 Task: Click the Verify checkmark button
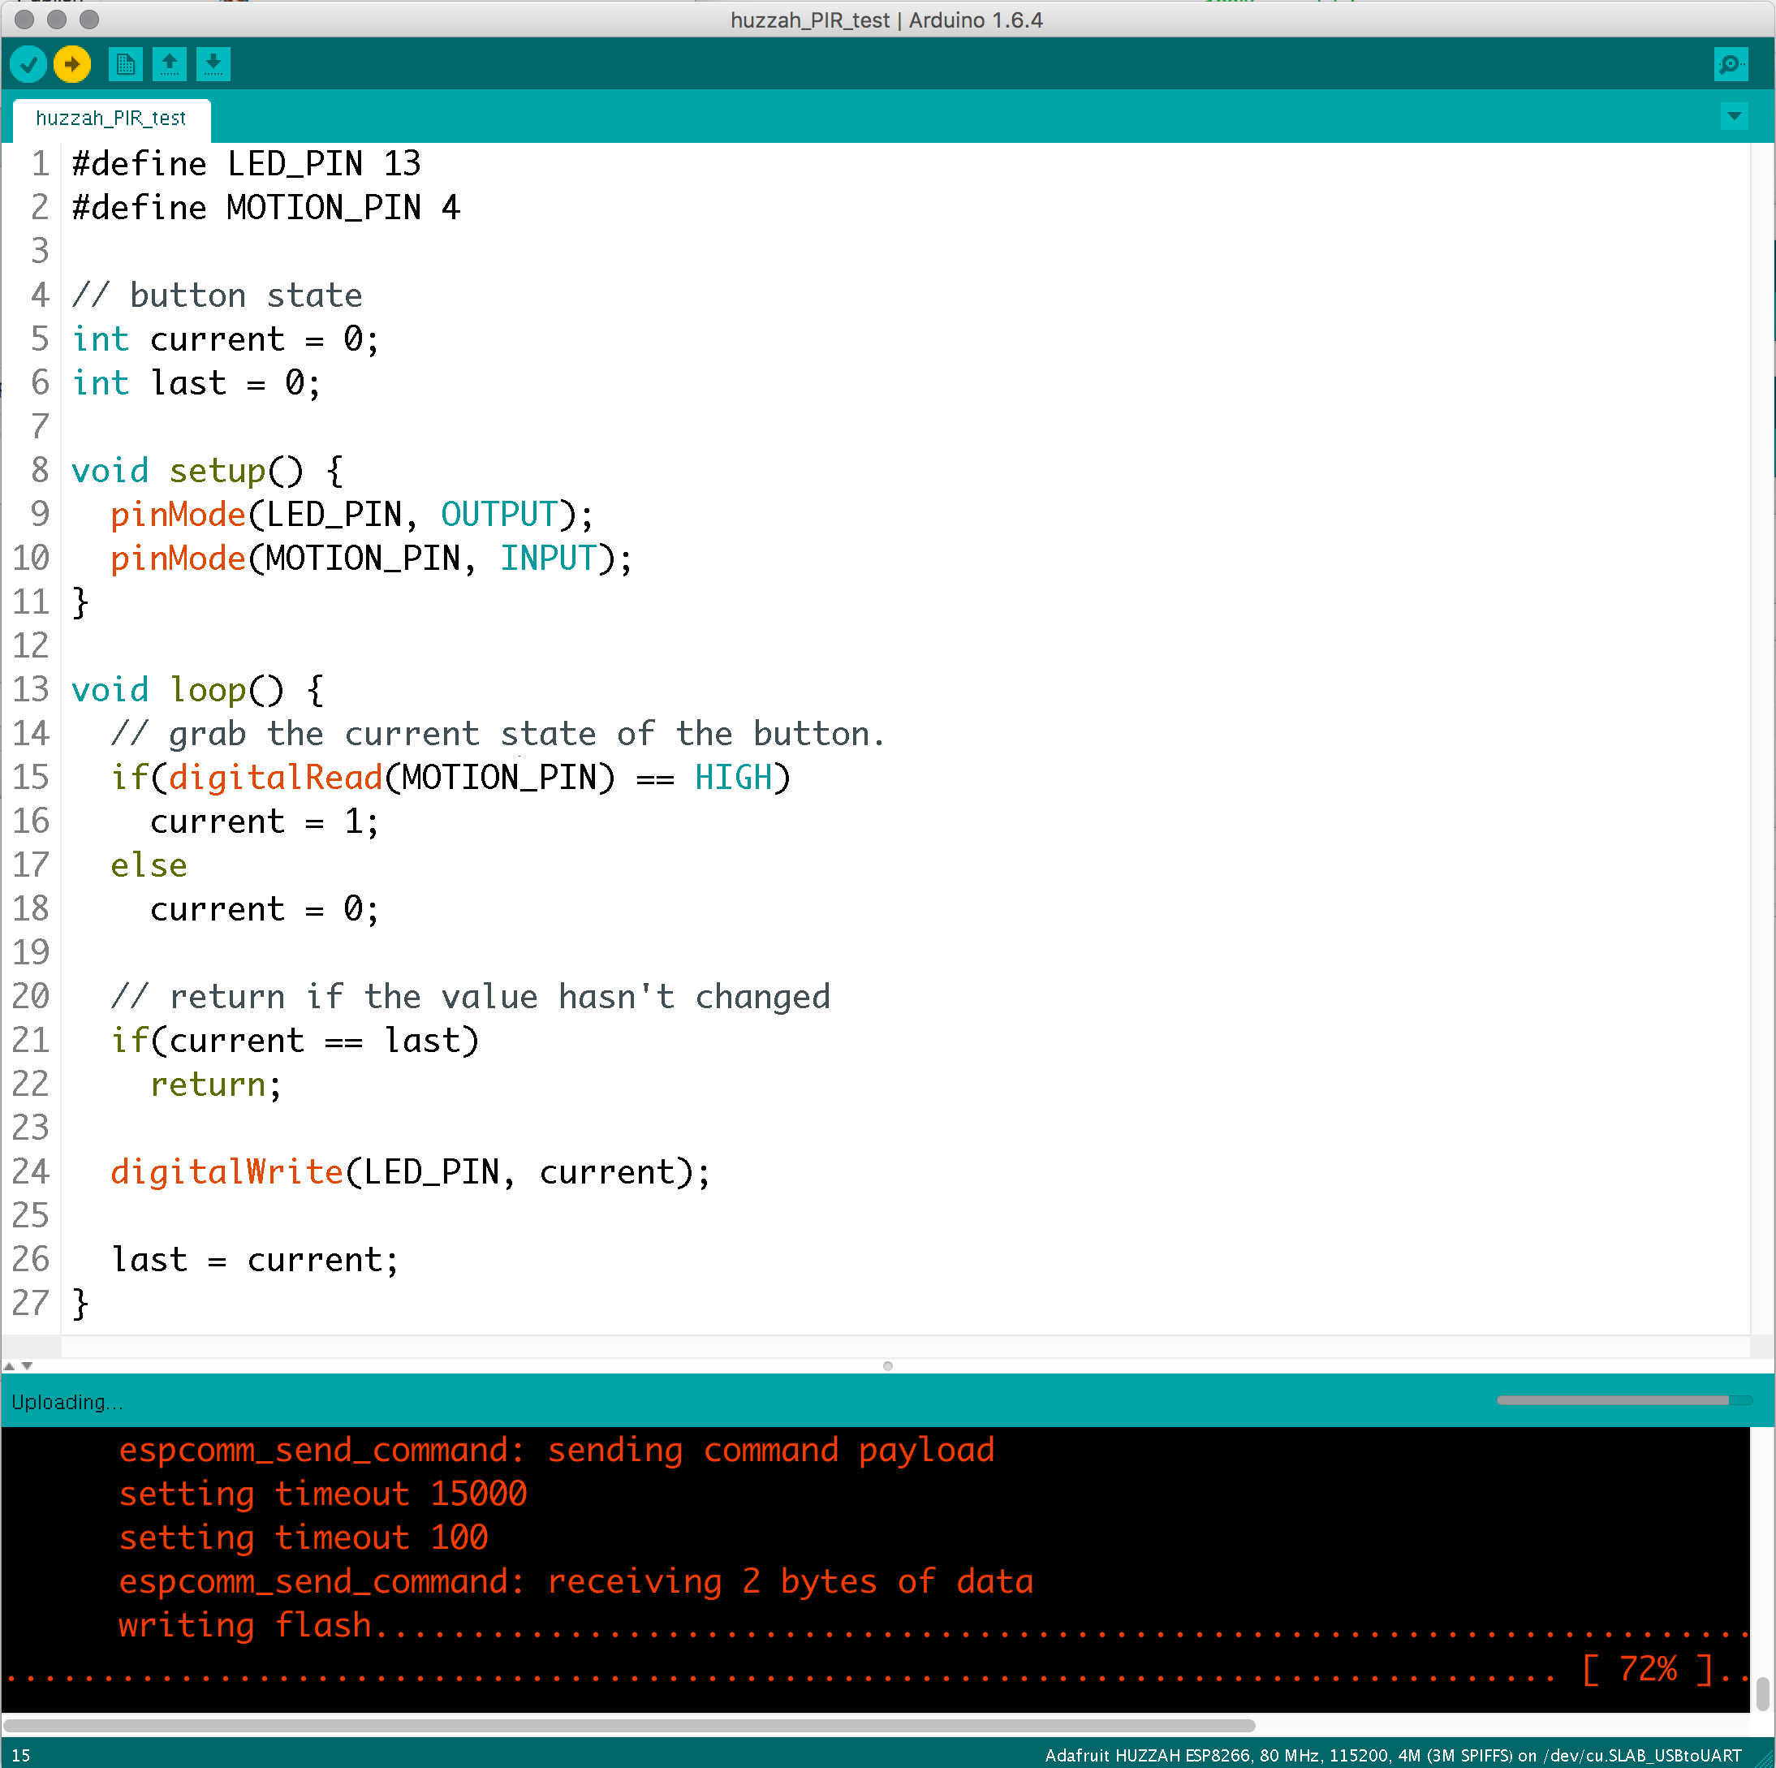[x=28, y=64]
